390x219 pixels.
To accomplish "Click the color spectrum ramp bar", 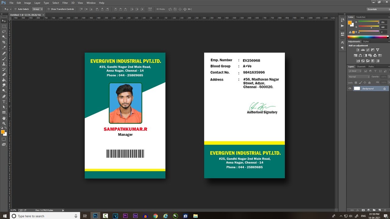I will coord(368,37).
